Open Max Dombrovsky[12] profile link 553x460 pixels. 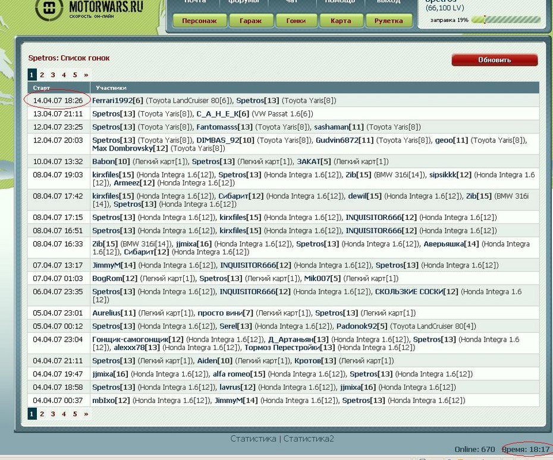pyautogui.click(x=130, y=149)
